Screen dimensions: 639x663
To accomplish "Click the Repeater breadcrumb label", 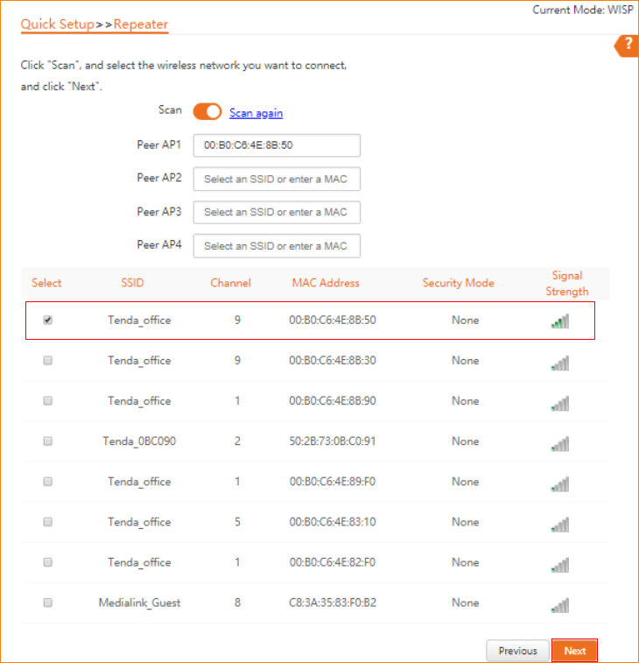I will (x=140, y=24).
